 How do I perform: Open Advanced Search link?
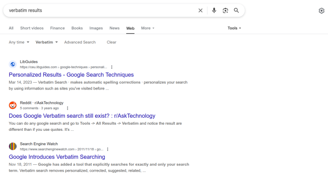(80, 42)
